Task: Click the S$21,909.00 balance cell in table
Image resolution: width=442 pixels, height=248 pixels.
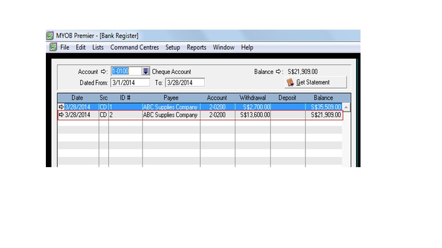Action: [325, 115]
